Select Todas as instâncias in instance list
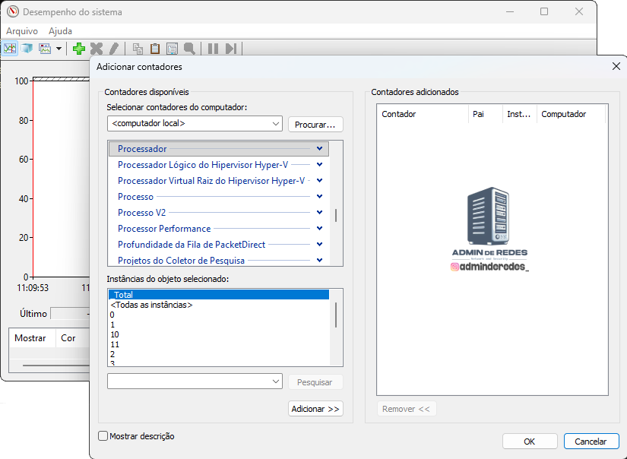The image size is (627, 459). point(151,305)
